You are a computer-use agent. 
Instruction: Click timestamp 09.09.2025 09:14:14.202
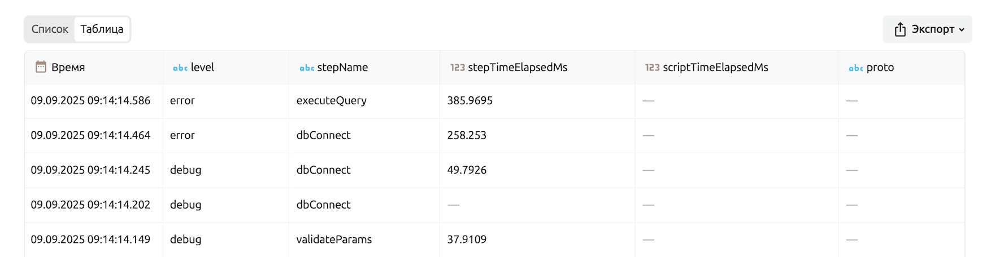click(90, 205)
